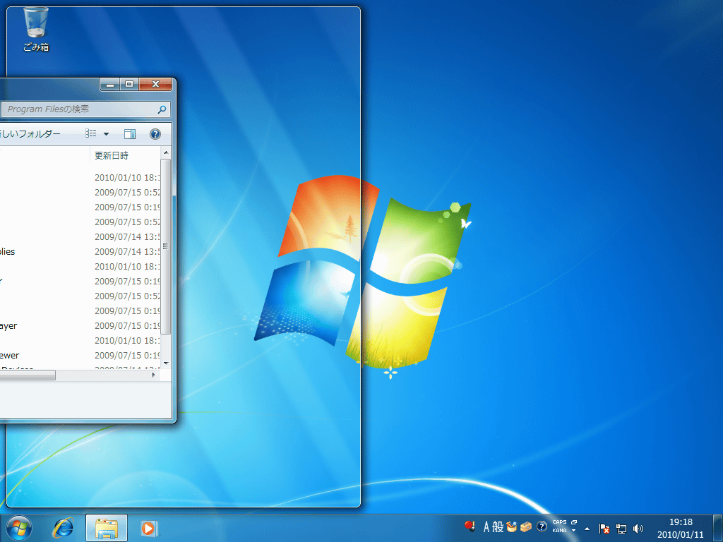Open the Windows Start menu

pos(19,528)
